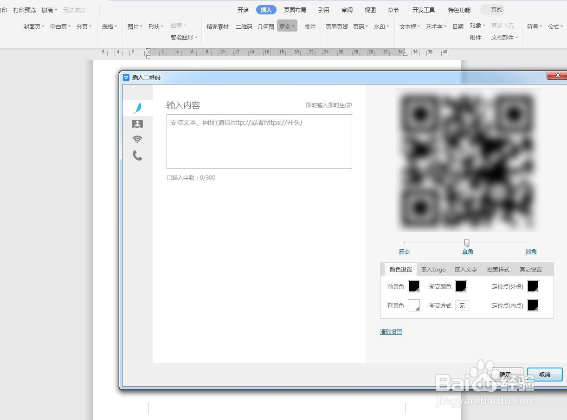The width and height of the screenshot is (567, 420).
Task: Expand the 智能图形 smart graphics dropdown
Action: click(184, 37)
